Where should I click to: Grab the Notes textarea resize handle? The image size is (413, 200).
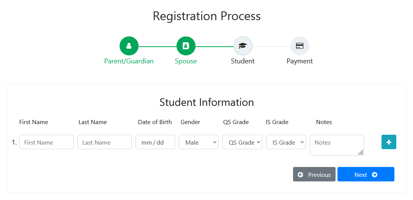coord(361,152)
